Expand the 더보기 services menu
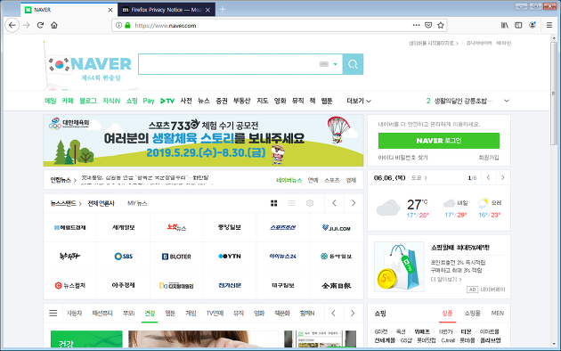This screenshot has height=351, width=561. (359, 101)
